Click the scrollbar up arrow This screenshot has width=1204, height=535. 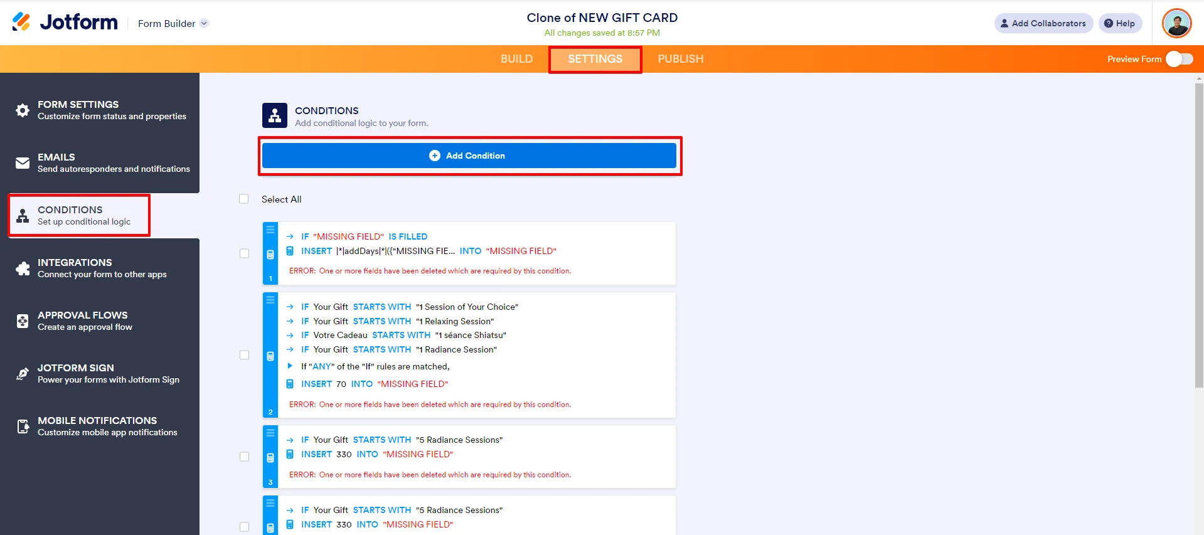click(1199, 79)
